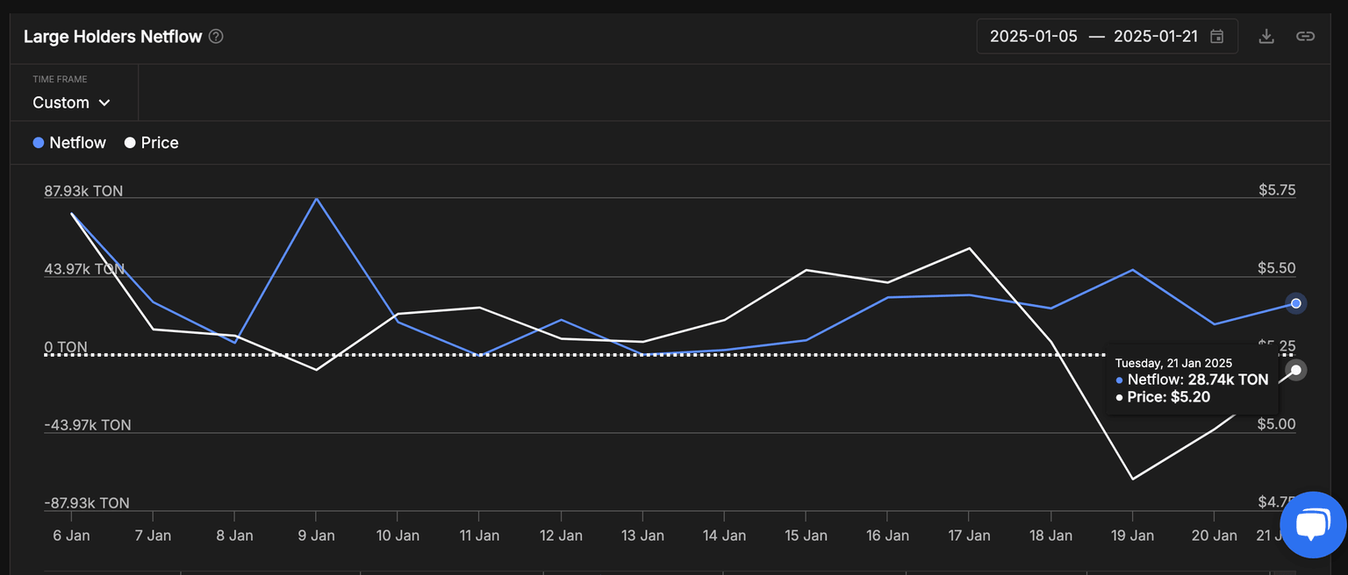The width and height of the screenshot is (1348, 575).
Task: Click the 13 Jan x-axis label
Action: 642,536
